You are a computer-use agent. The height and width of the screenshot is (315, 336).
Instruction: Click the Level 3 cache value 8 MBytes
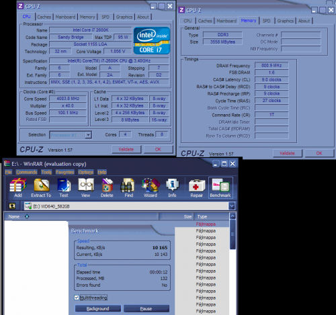130,120
